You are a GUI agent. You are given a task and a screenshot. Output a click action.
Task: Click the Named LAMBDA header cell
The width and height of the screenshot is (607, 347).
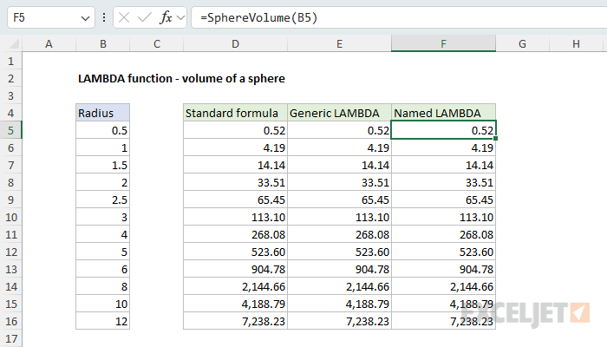click(x=444, y=113)
